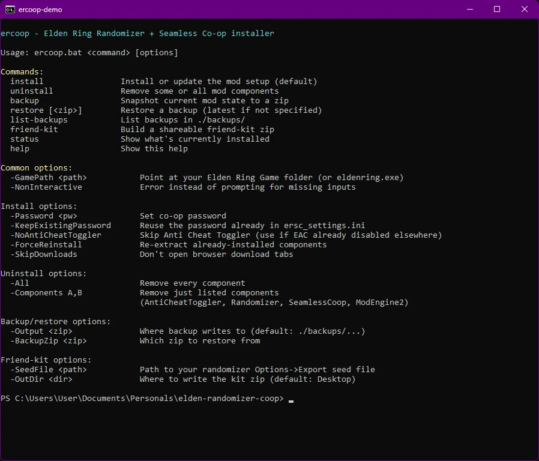Click the 'uninstall' command name
Viewport: 539px width, 461px height.
tap(32, 91)
